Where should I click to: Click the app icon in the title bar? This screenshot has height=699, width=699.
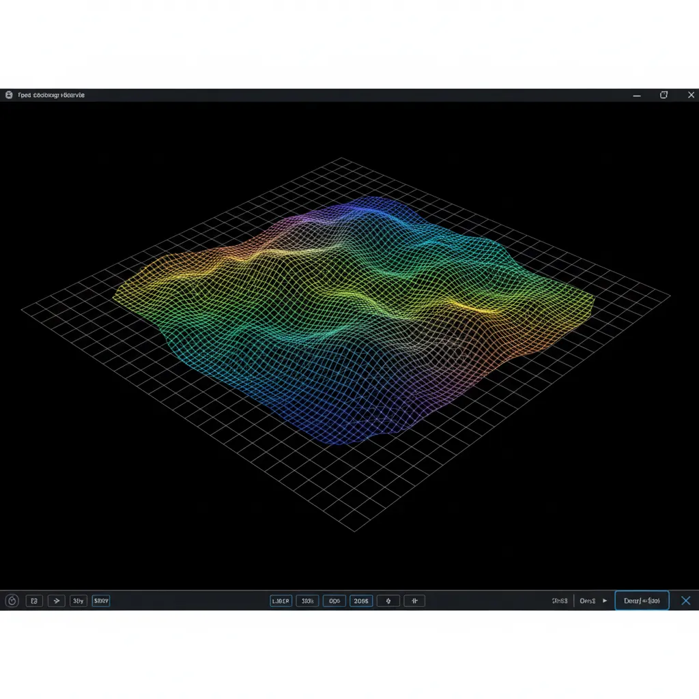[9, 95]
